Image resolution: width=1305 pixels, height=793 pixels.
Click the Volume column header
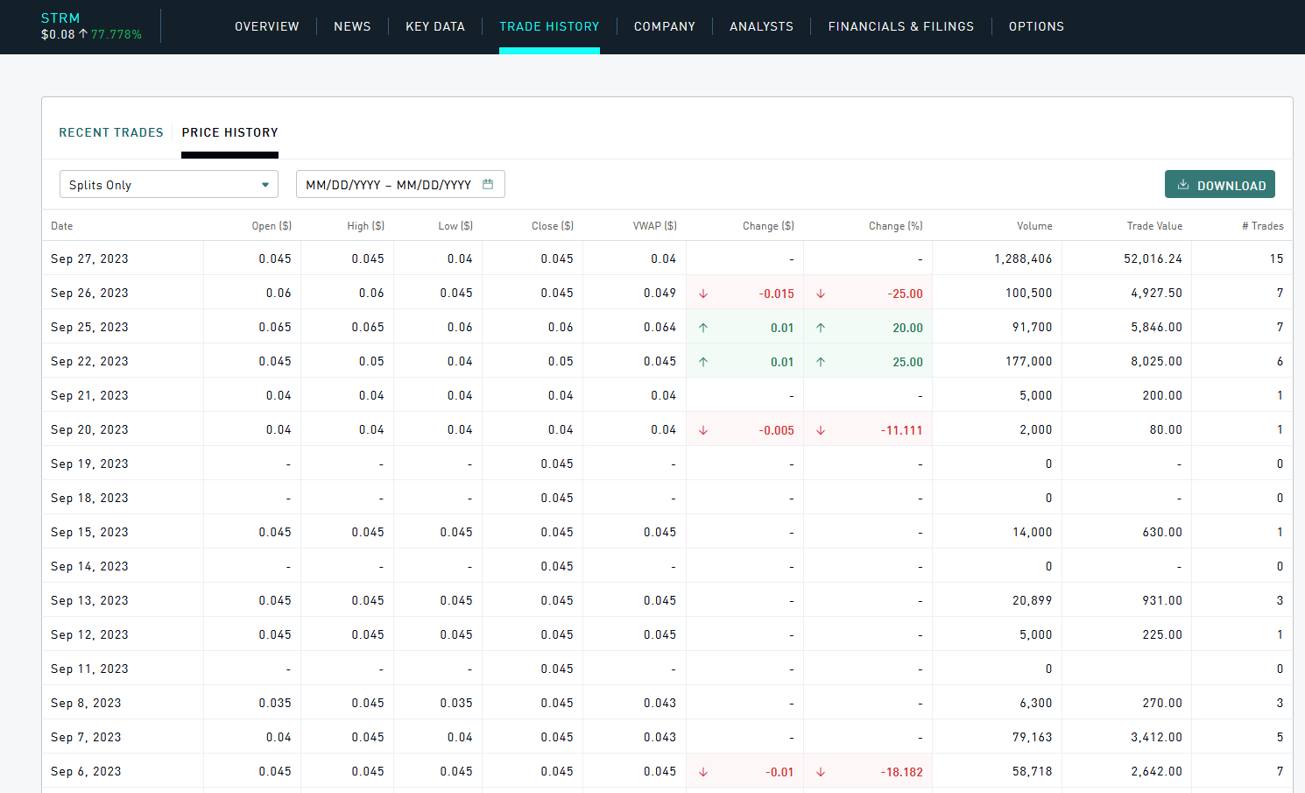1034,226
